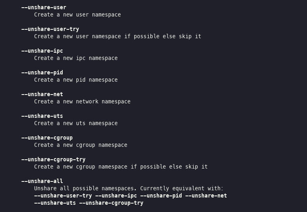
Task: Click the 'Create a new pid namespace' line
Action: point(76,80)
